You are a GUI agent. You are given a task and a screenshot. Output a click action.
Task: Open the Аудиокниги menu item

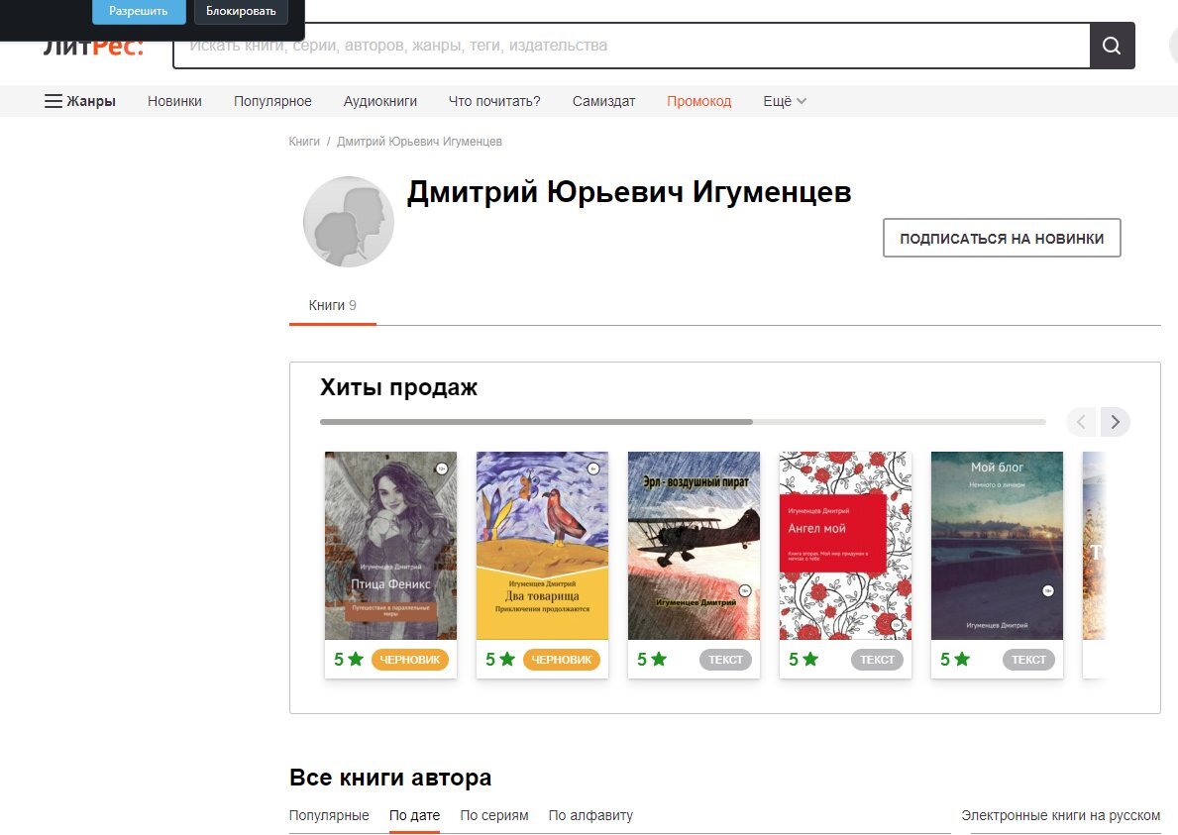click(380, 100)
